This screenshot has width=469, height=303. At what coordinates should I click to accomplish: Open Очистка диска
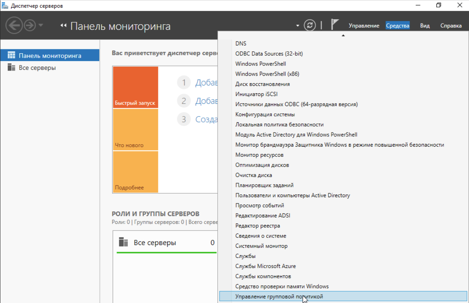343,175
